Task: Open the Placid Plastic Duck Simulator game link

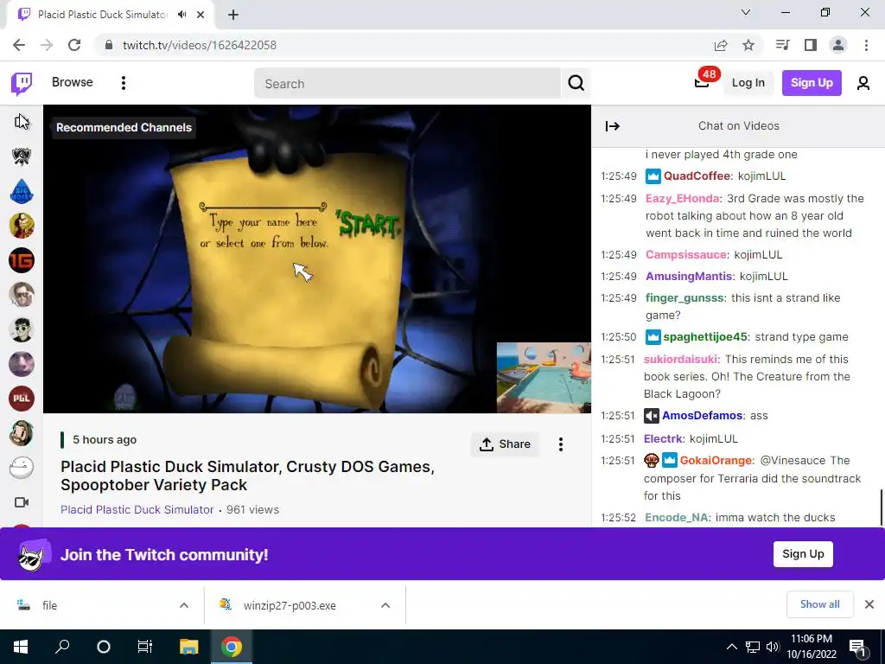Action: 137,509
